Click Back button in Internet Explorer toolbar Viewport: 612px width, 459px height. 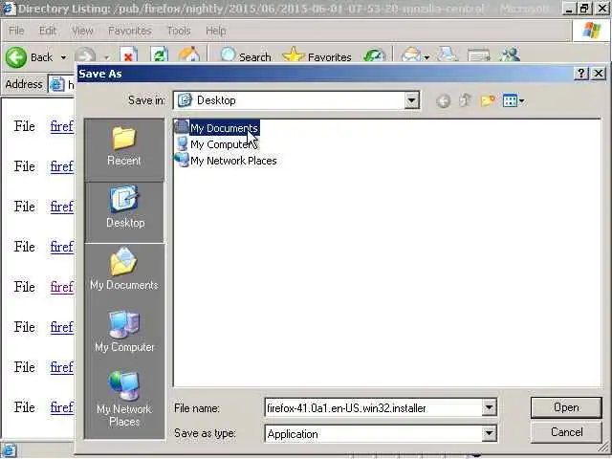[x=29, y=57]
